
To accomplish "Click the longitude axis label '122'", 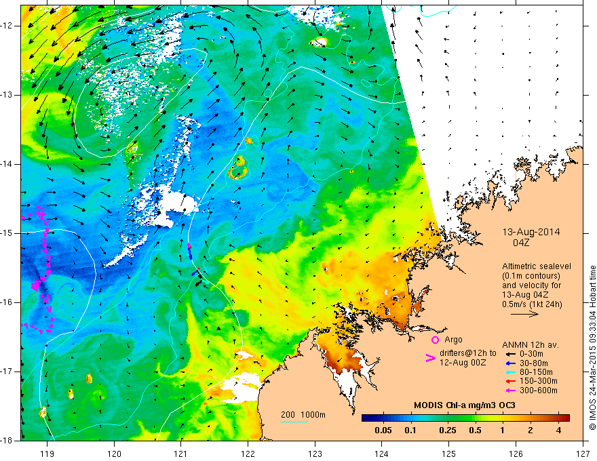I will point(248,454).
